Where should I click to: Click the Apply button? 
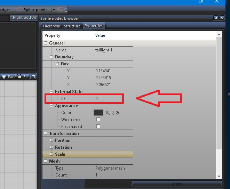pyautogui.click(x=177, y=184)
